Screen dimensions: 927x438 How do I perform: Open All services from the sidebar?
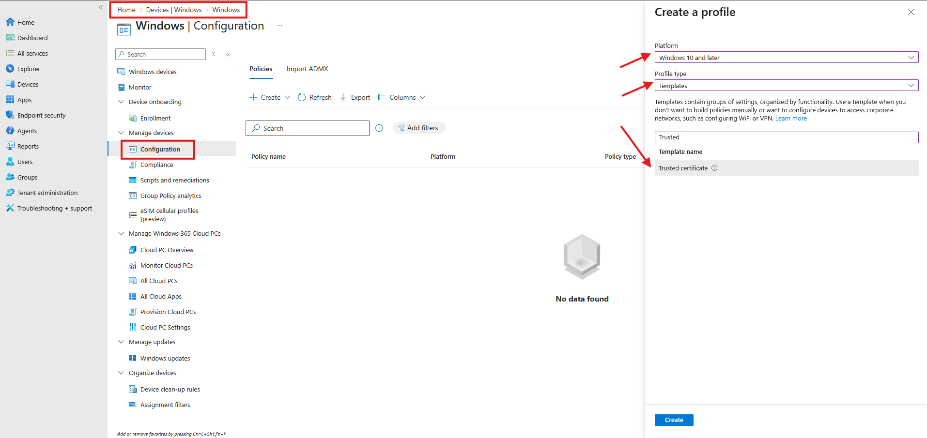[32, 53]
